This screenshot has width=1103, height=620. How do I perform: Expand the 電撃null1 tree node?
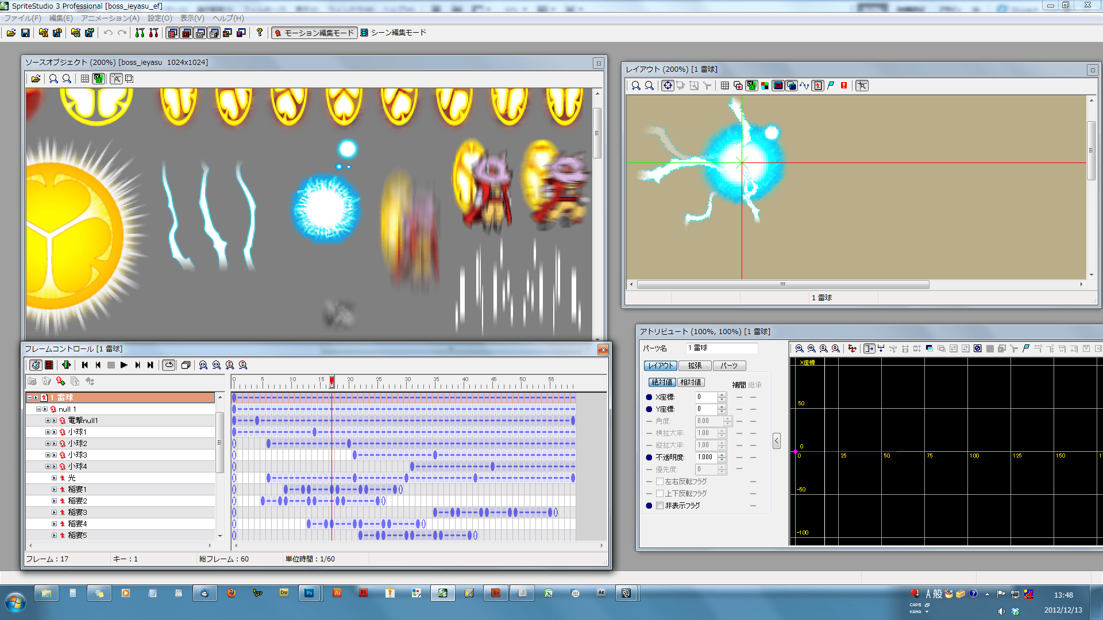[x=48, y=421]
